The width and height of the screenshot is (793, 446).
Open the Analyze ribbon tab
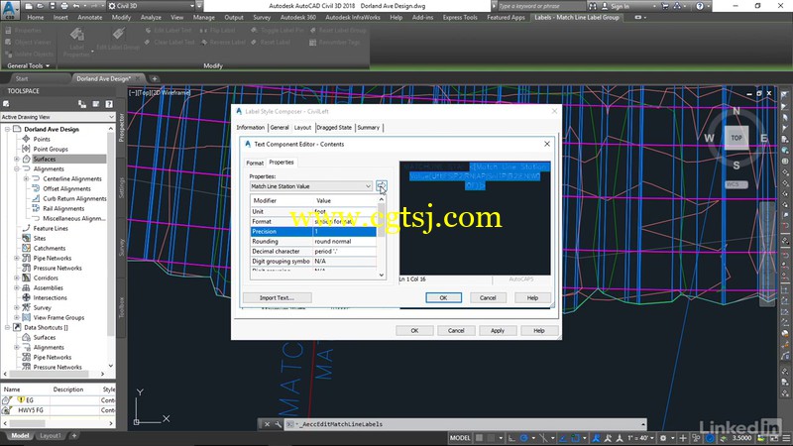(151, 17)
